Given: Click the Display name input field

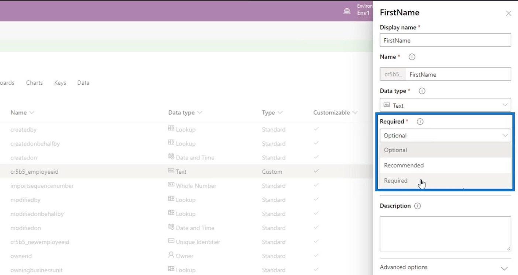Looking at the screenshot, I should (x=445, y=40).
